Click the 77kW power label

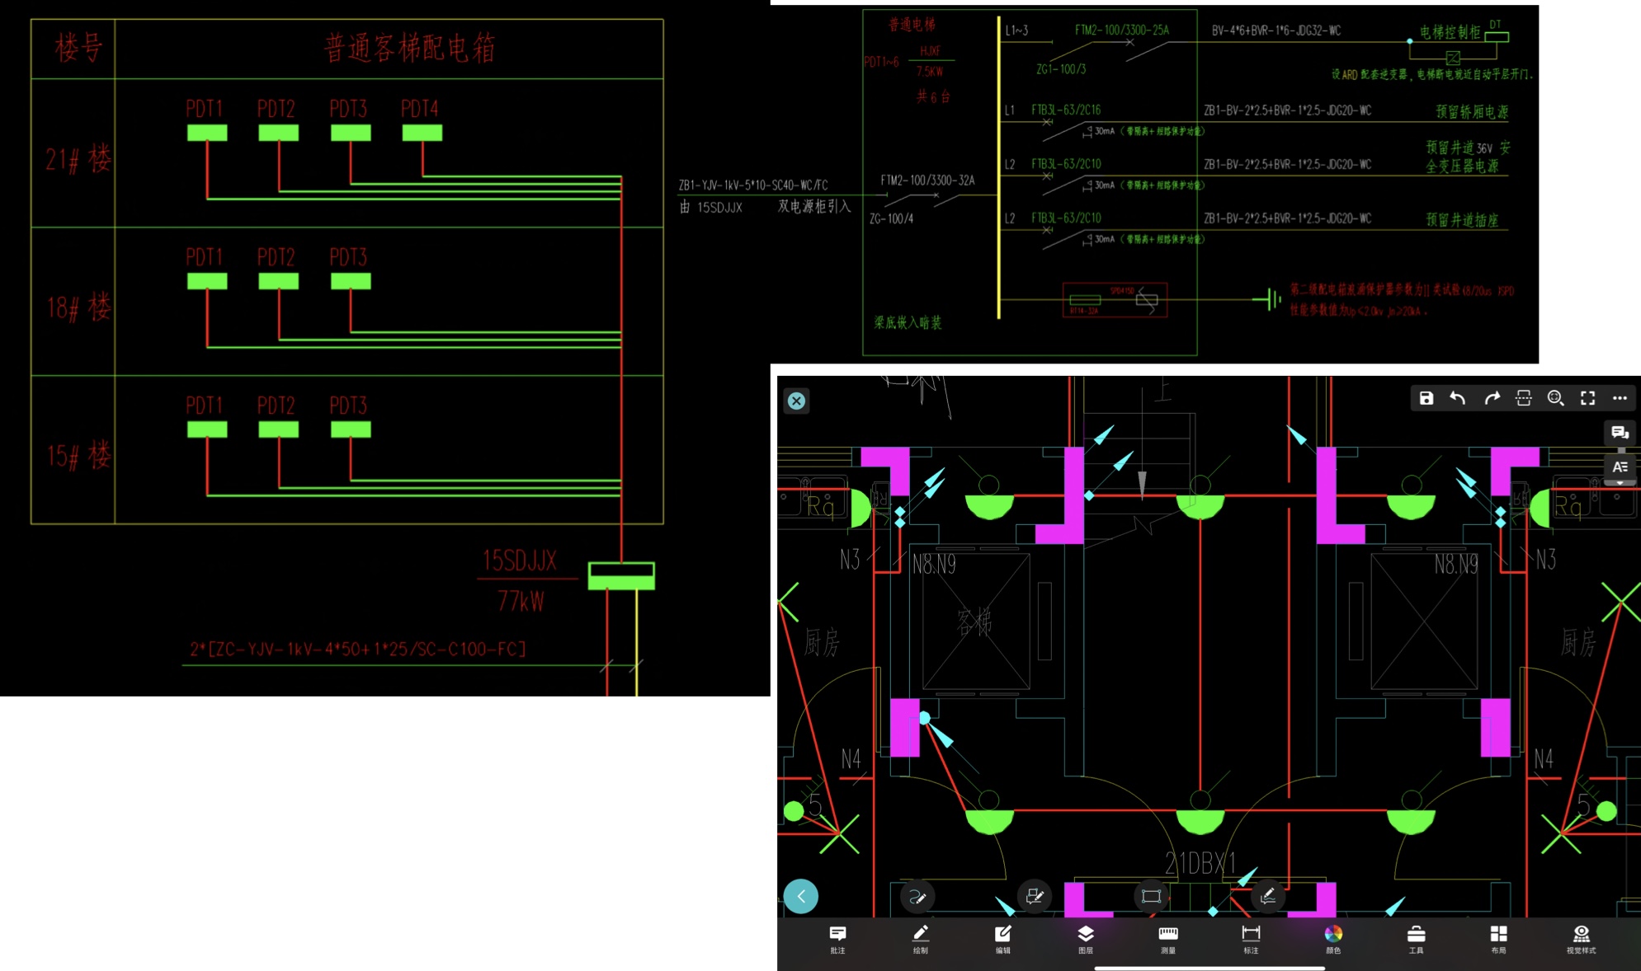521,602
